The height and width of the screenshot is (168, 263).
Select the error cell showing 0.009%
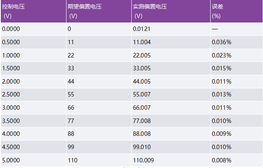(x=222, y=134)
